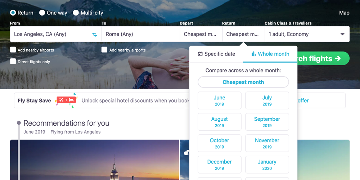The width and height of the screenshot is (360, 180).
Task: Pick September 2019 month button
Action: point(267,122)
